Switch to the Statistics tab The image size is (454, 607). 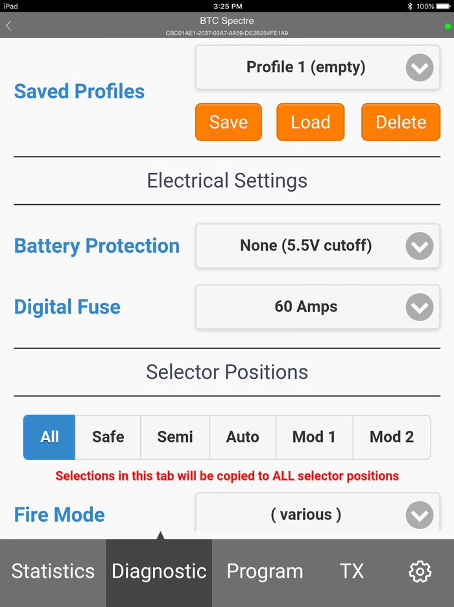click(53, 571)
